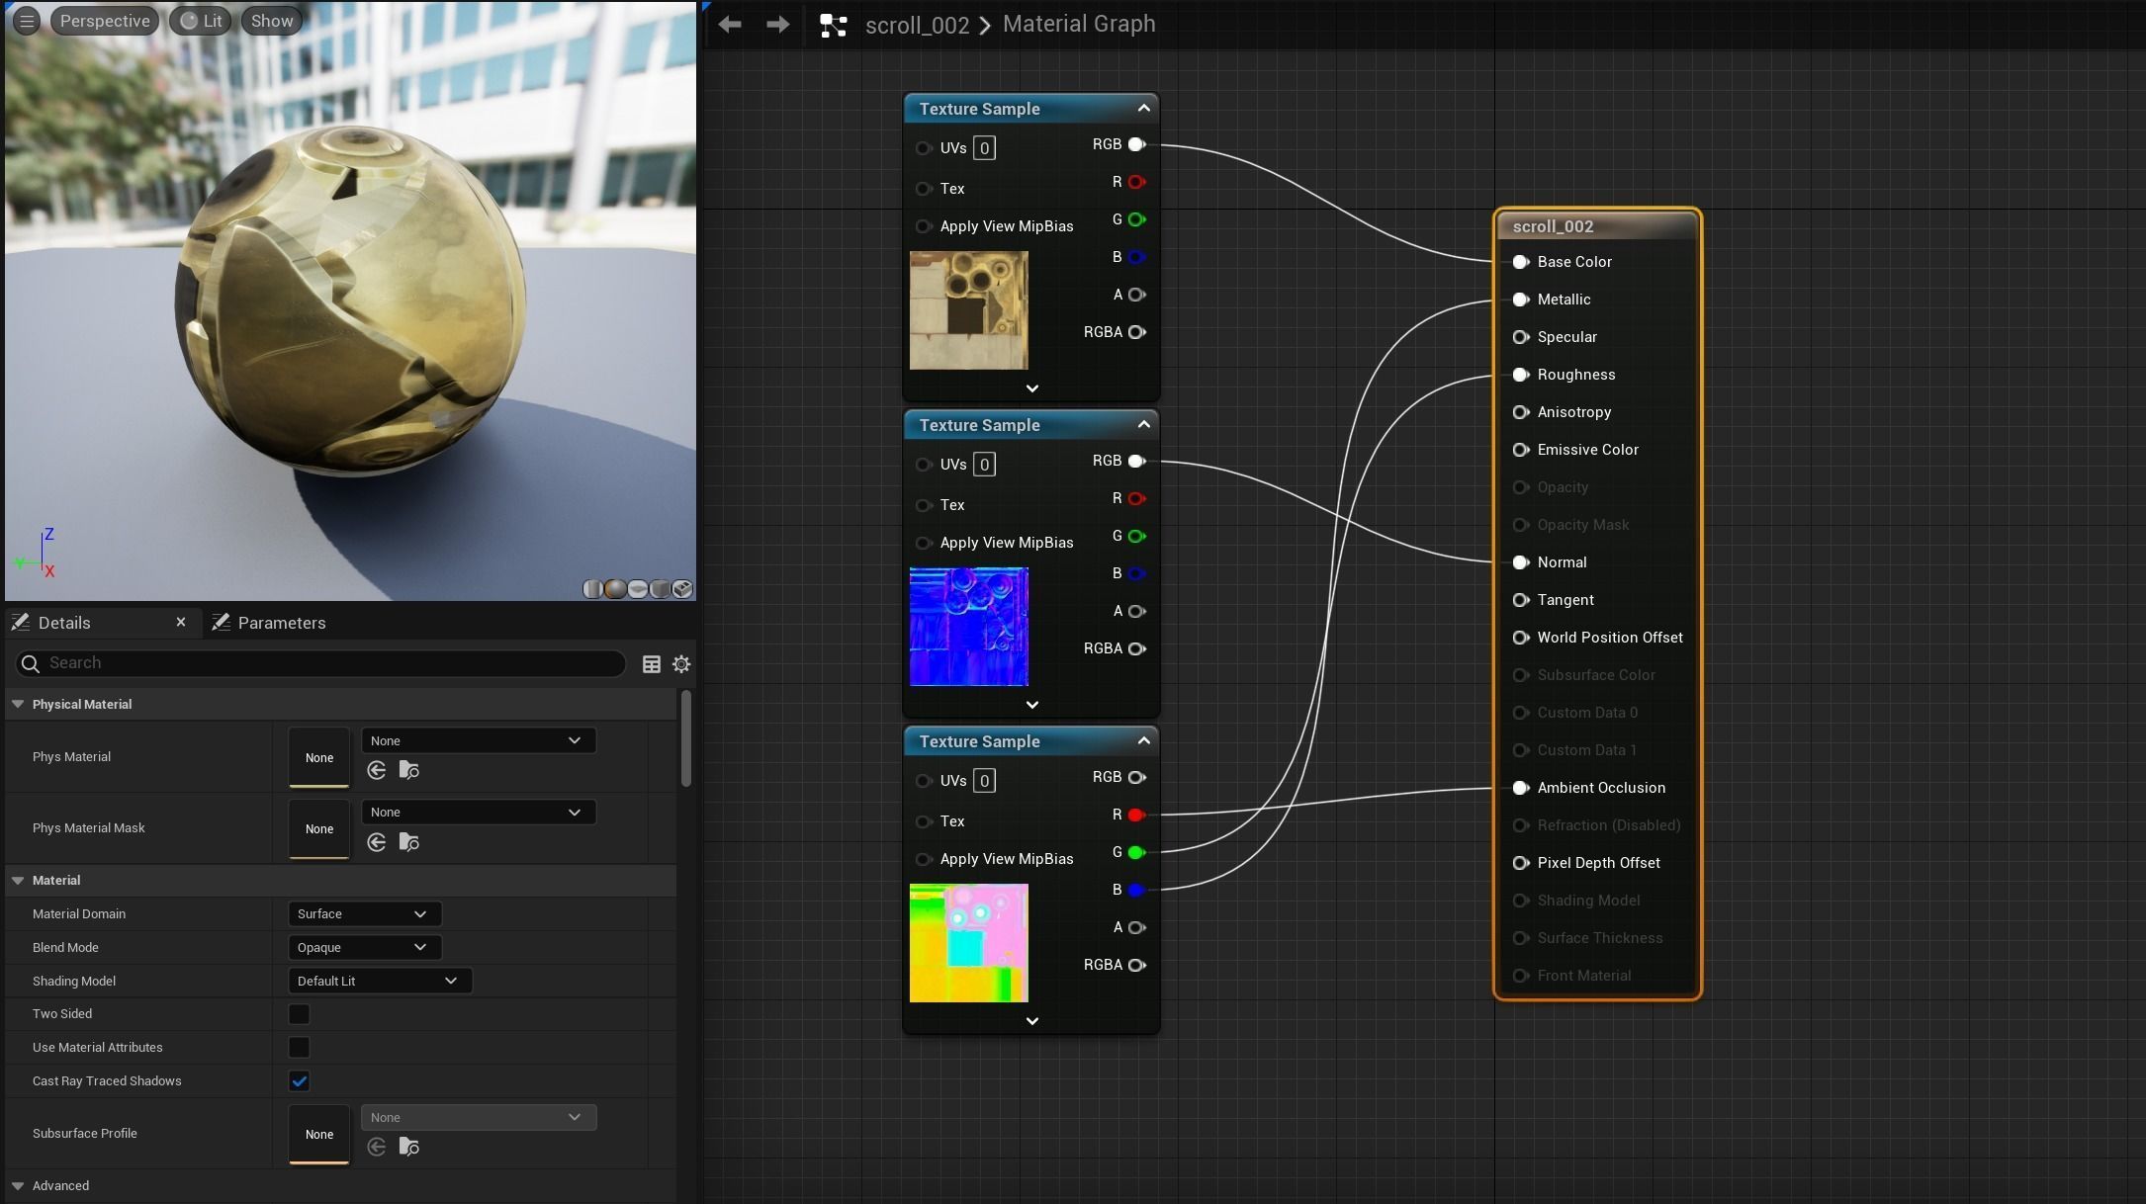Uncheck Cast Ray Traced Shadows
The height and width of the screenshot is (1204, 2146).
(x=299, y=1081)
